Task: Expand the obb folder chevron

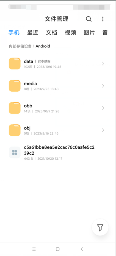Action: tap(103, 108)
